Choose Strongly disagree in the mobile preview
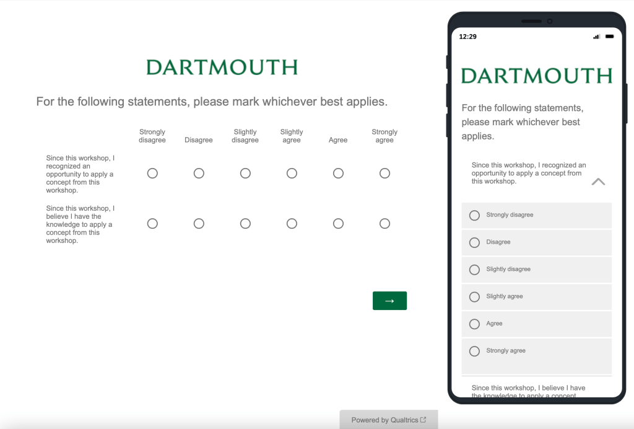 click(475, 215)
